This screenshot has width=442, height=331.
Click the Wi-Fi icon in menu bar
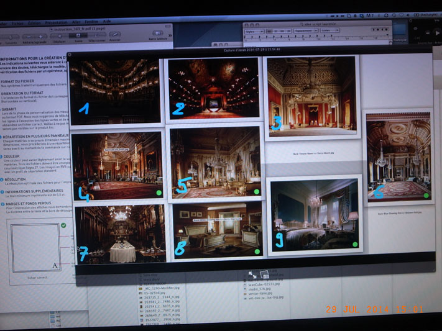point(400,15)
